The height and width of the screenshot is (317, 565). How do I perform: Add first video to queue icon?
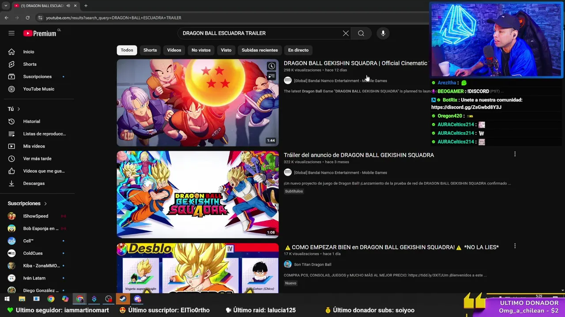271,77
